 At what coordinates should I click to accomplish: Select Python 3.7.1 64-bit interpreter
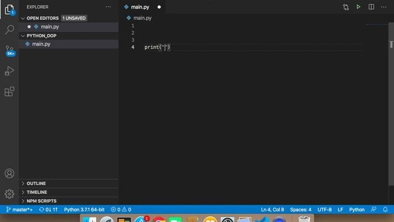84,210
